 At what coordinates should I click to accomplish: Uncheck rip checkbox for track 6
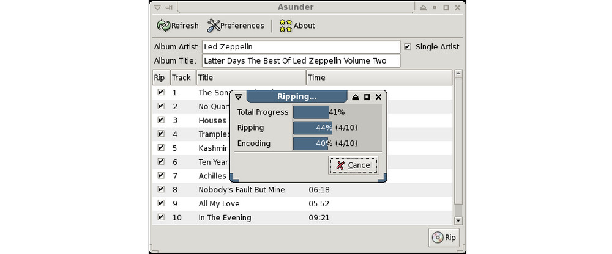tap(161, 162)
